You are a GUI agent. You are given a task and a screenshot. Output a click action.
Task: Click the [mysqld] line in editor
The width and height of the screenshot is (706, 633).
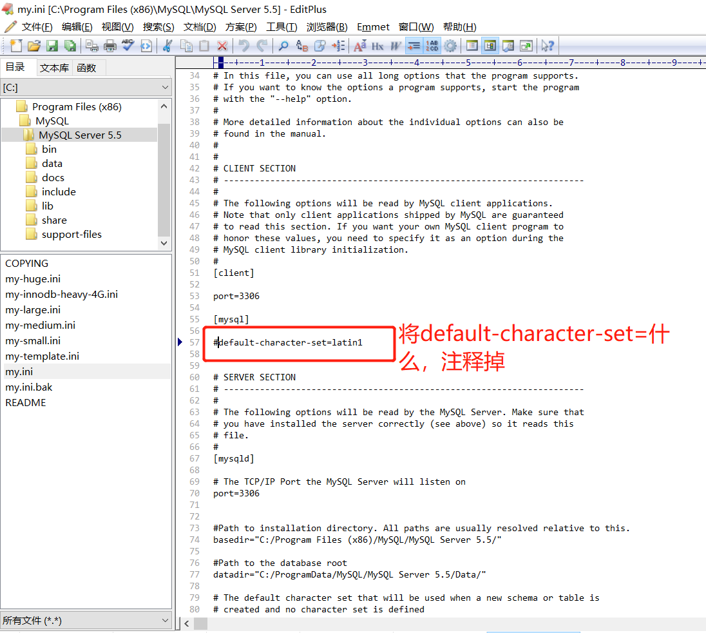(234, 459)
